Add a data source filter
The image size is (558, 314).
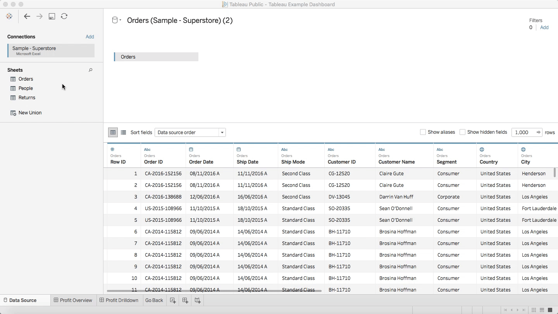pos(544,28)
